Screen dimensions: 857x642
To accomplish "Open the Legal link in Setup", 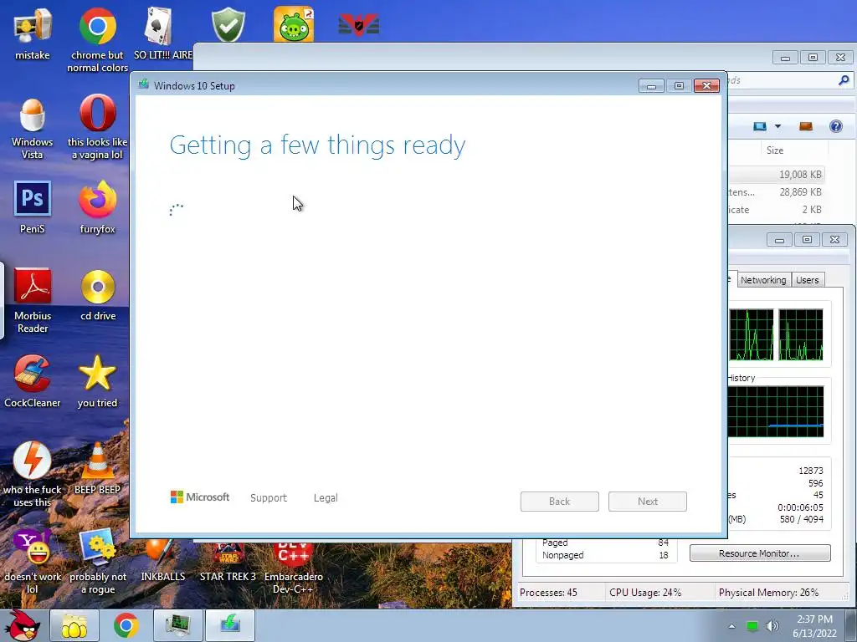I will tap(326, 498).
